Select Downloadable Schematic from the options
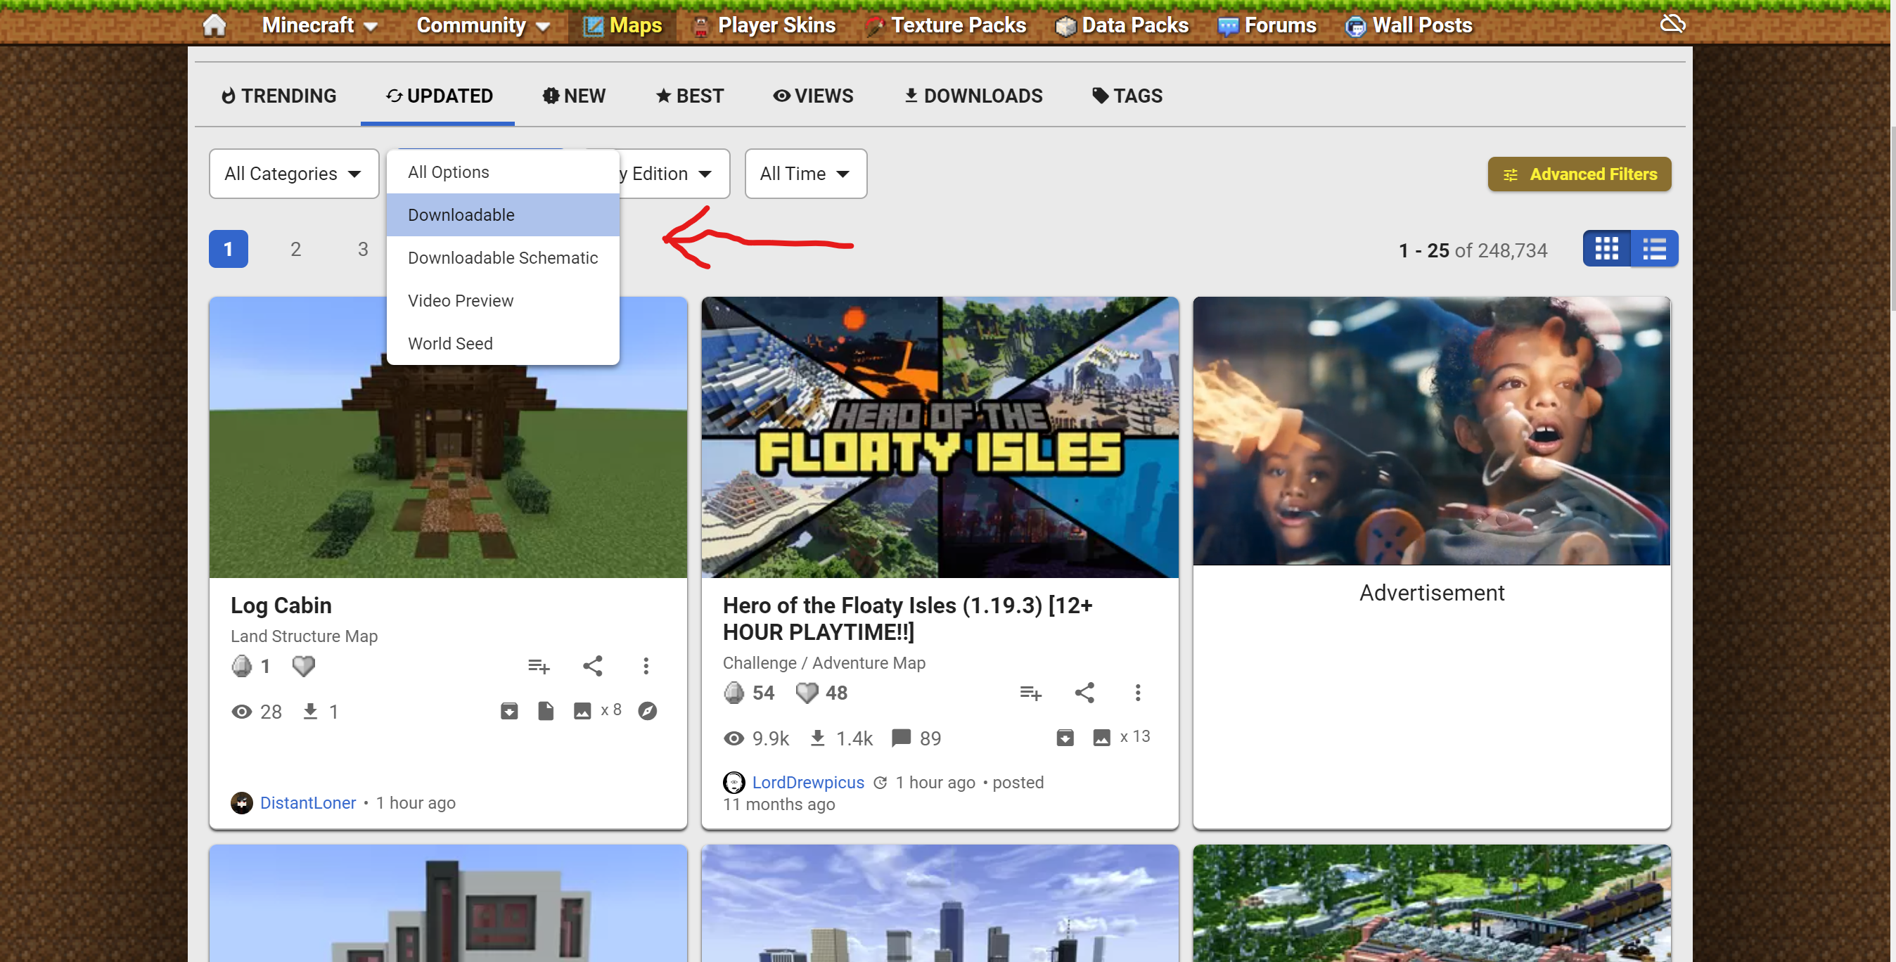The height and width of the screenshot is (962, 1896). (502, 257)
